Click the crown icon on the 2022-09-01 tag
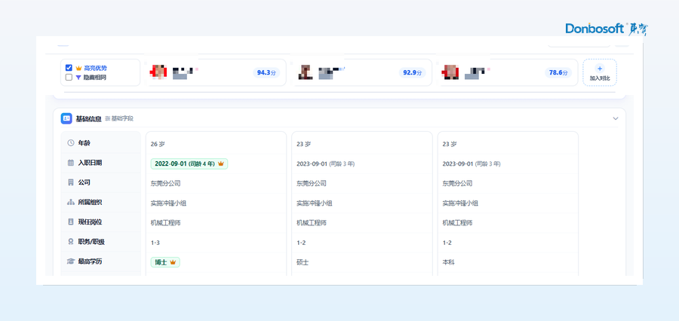The image size is (679, 321). click(221, 164)
